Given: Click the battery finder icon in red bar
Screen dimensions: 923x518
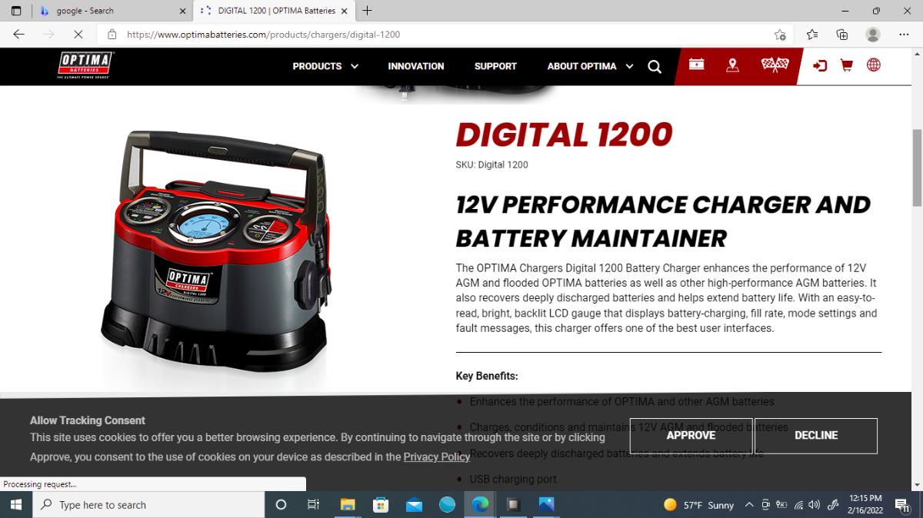Looking at the screenshot, I should pyautogui.click(x=696, y=65).
